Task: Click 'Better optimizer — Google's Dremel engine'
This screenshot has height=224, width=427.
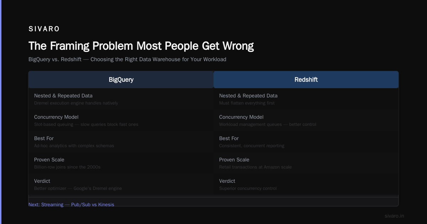Action: [x=78, y=188]
